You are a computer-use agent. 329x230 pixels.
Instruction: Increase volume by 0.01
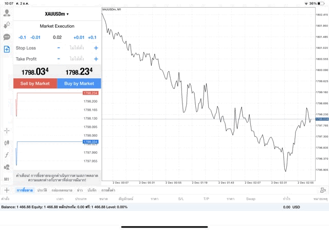pos(79,37)
